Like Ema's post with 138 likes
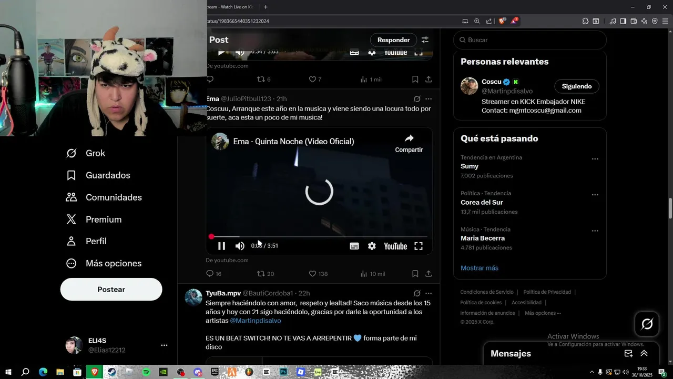Image resolution: width=673 pixels, height=379 pixels. (x=318, y=274)
